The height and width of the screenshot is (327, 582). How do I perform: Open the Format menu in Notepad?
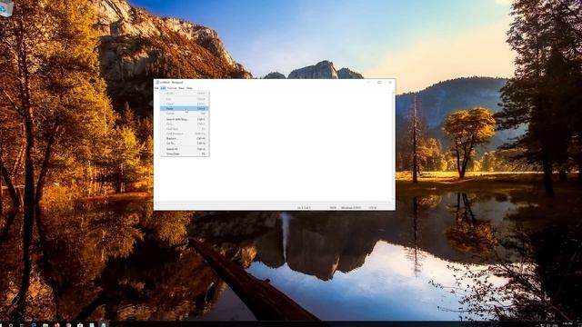[x=172, y=88]
